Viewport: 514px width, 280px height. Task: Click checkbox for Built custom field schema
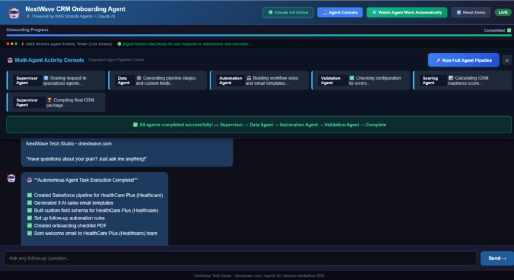[29, 210]
